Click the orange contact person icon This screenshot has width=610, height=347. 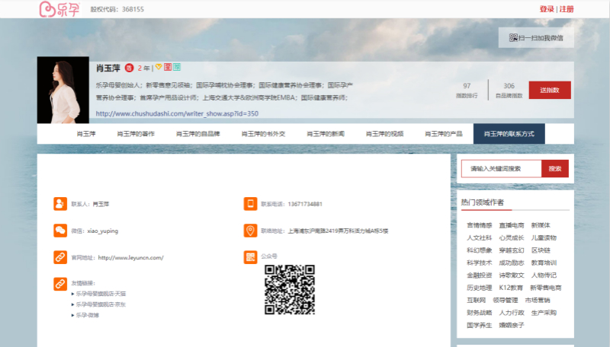[60, 204]
